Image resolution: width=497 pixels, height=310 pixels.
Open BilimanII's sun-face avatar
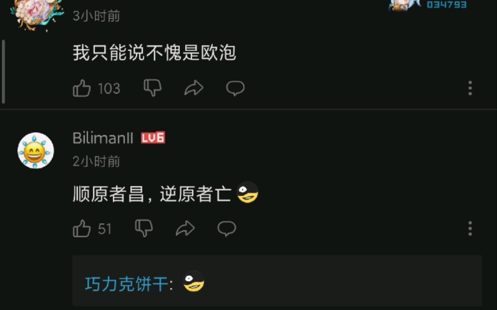[35, 150]
